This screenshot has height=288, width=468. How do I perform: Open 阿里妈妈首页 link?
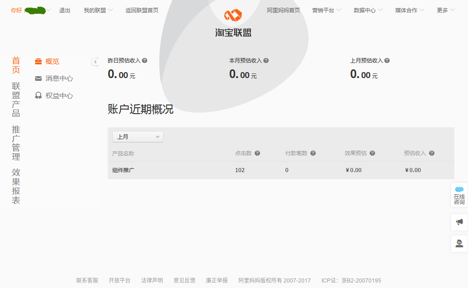coord(283,10)
